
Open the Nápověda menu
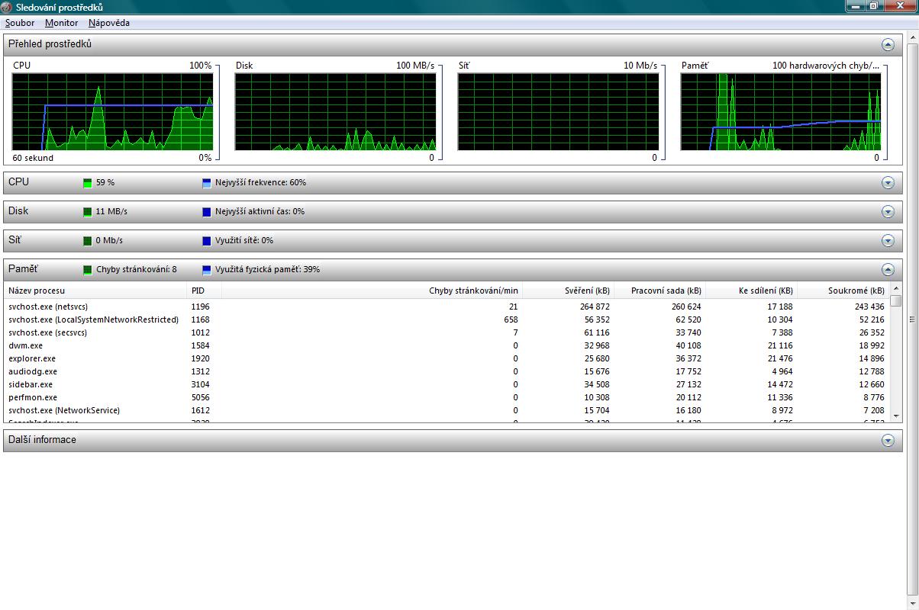(108, 23)
